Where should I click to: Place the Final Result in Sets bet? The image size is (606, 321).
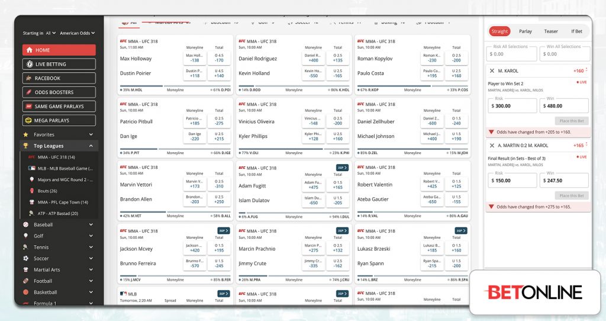pos(572,195)
